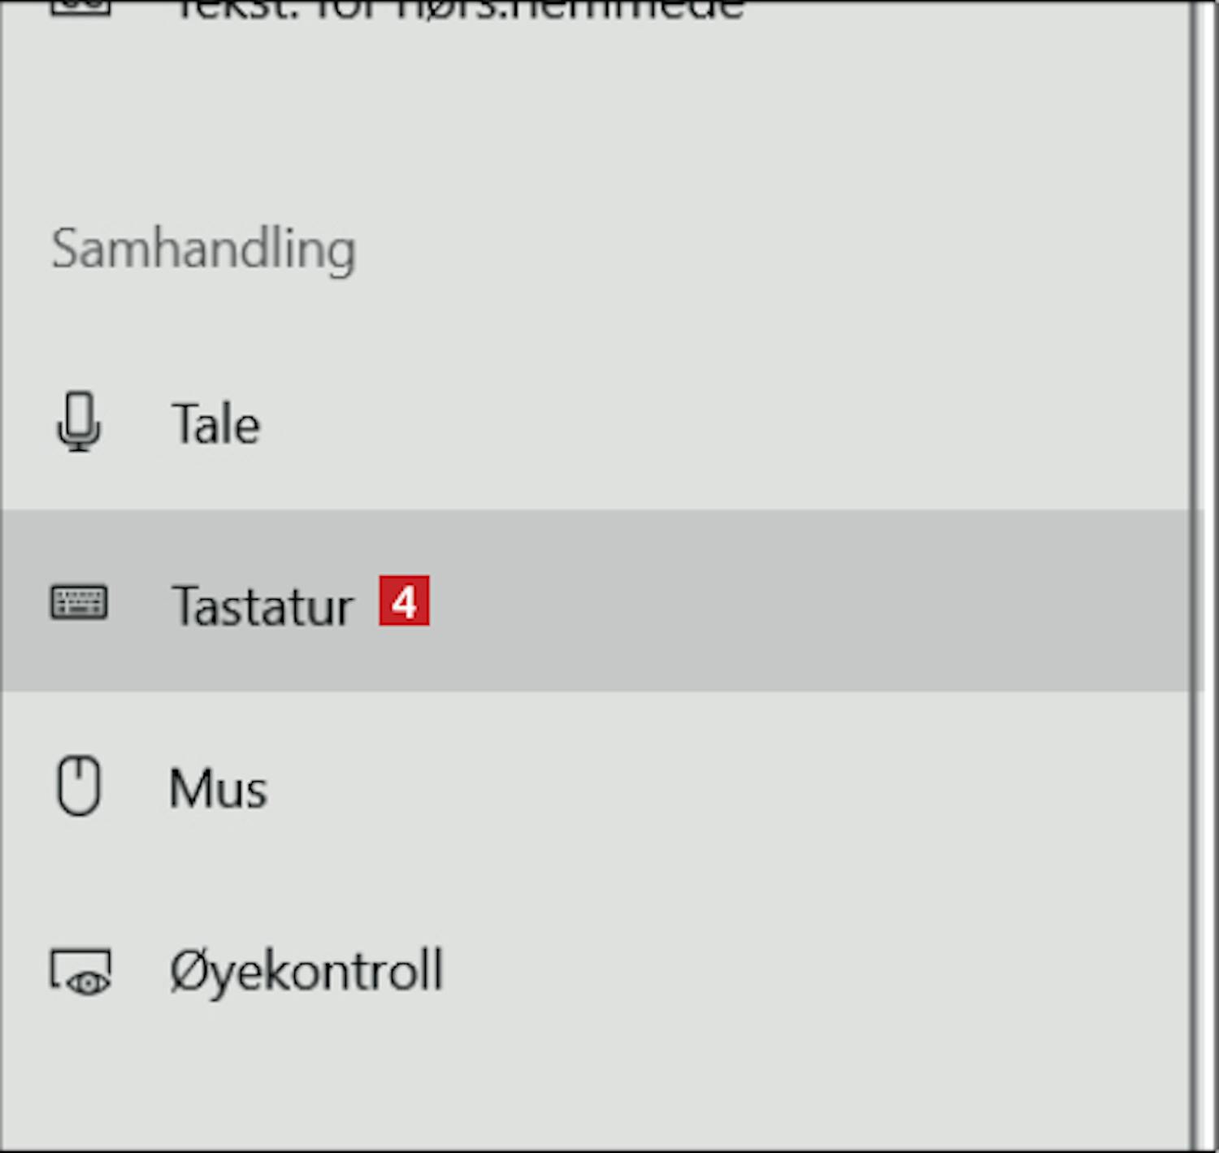The image size is (1219, 1153).
Task: Click the red 4 badge
Action: pos(404,601)
